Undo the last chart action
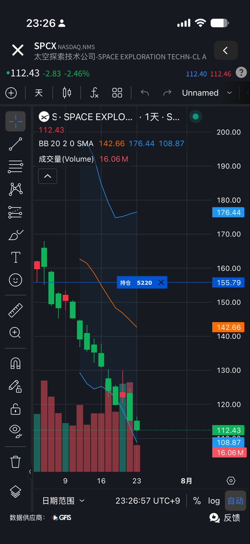 coord(145,93)
